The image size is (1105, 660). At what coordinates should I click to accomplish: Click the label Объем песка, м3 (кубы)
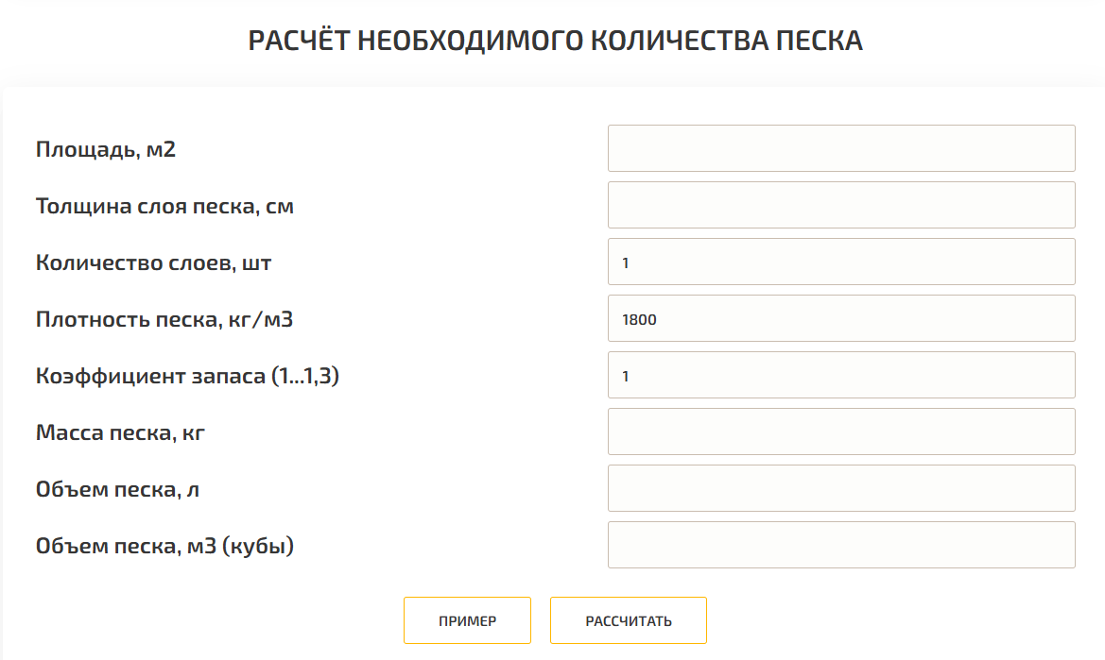pos(164,546)
